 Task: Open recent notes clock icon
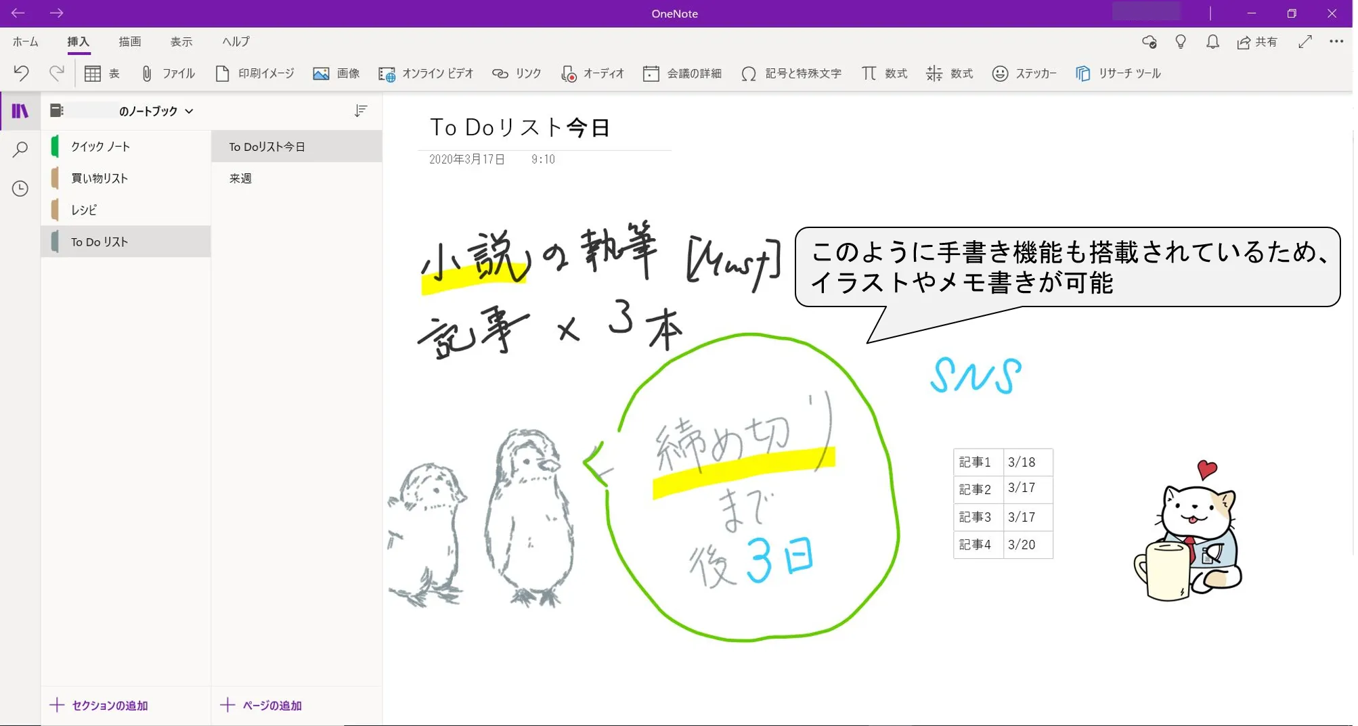pos(20,188)
